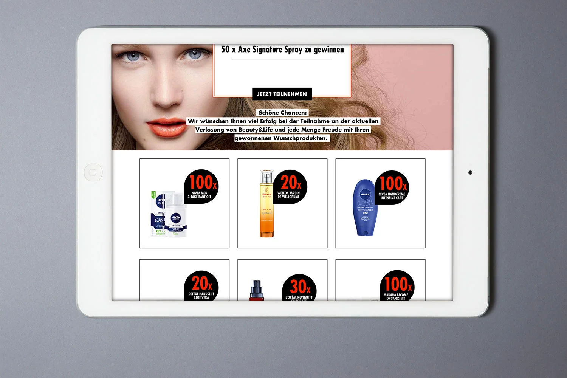567x378 pixels.
Task: Open the Weleda Jardin de Vie Agrume card
Action: tap(282, 203)
